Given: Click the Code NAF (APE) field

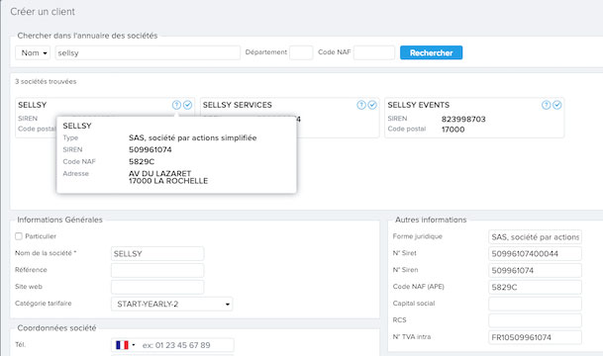Looking at the screenshot, I should (535, 287).
